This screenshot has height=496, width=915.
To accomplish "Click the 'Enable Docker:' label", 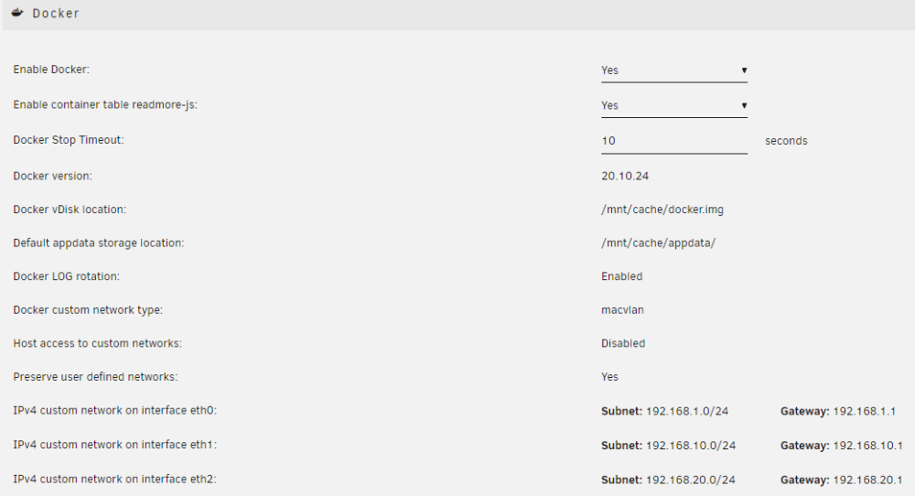I will point(51,70).
